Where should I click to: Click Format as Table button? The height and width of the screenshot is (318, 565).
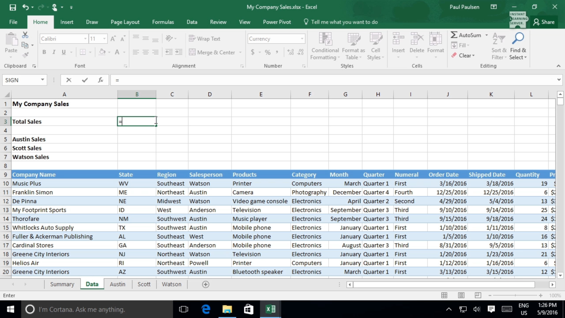click(353, 46)
